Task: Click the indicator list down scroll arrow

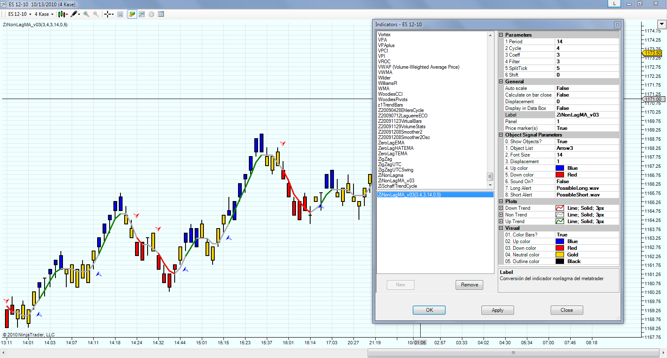Action: 490,186
